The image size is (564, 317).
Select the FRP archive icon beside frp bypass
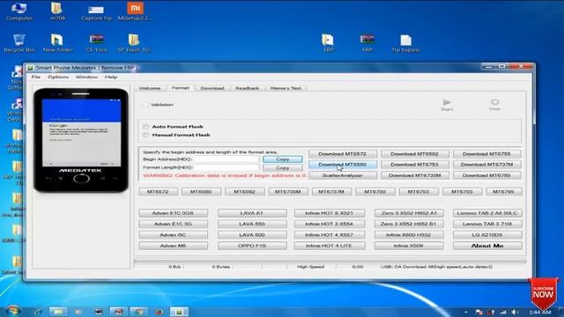coord(367,43)
